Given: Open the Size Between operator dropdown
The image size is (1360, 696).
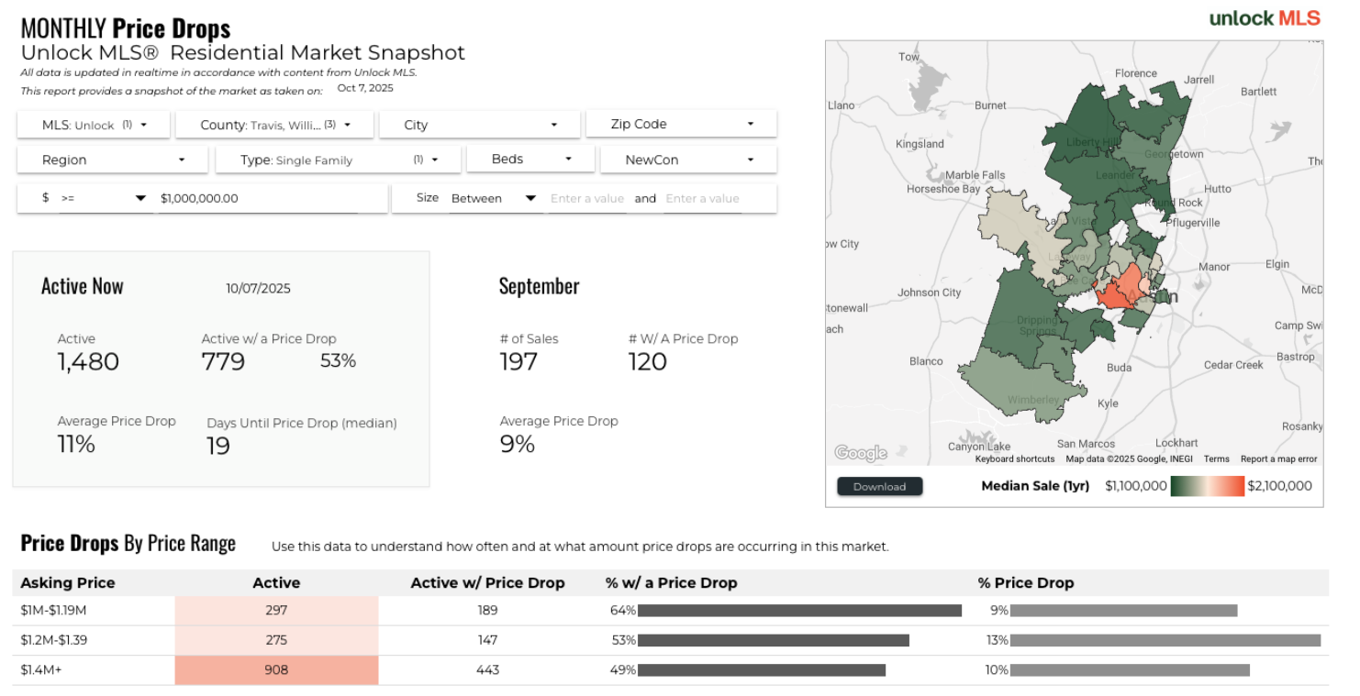Looking at the screenshot, I should (x=493, y=198).
